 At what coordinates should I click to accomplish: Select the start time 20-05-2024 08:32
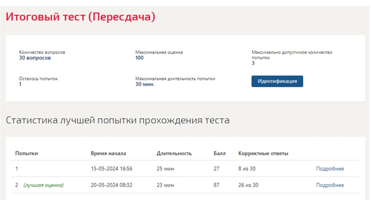coord(111,185)
